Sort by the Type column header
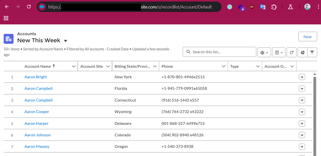Screen dimensions: 321x156 [234, 66]
